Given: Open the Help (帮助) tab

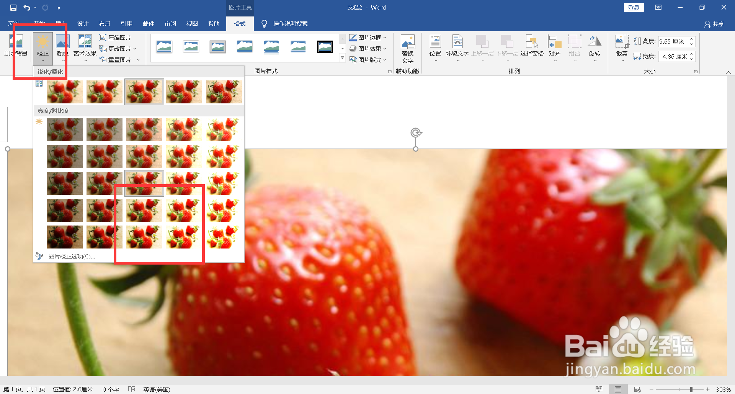Looking at the screenshot, I should (x=214, y=24).
